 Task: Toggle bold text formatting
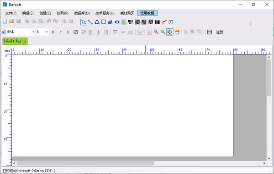(x=53, y=32)
